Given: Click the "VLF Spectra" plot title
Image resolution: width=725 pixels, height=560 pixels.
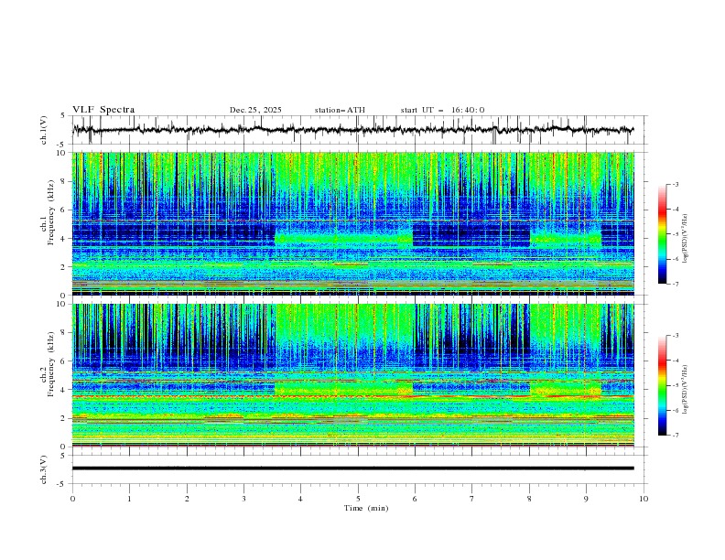Looking at the screenshot, I should [x=103, y=110].
